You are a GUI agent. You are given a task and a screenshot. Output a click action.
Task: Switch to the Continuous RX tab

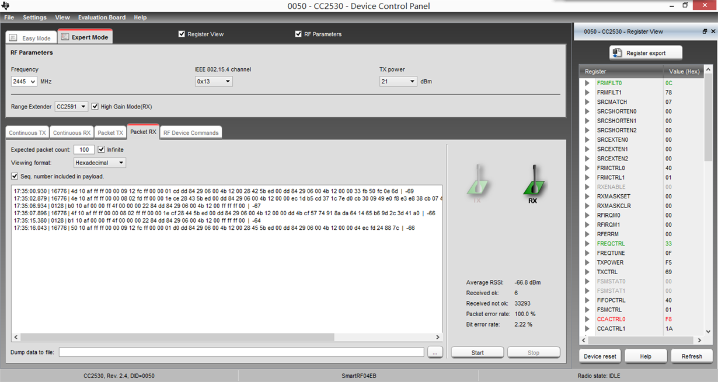point(72,132)
